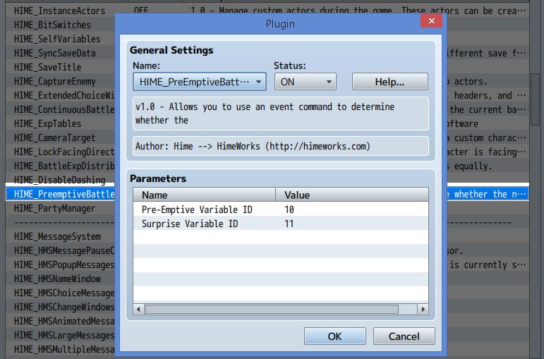Click the Help... button
The width and height of the screenshot is (544, 359).
[390, 82]
